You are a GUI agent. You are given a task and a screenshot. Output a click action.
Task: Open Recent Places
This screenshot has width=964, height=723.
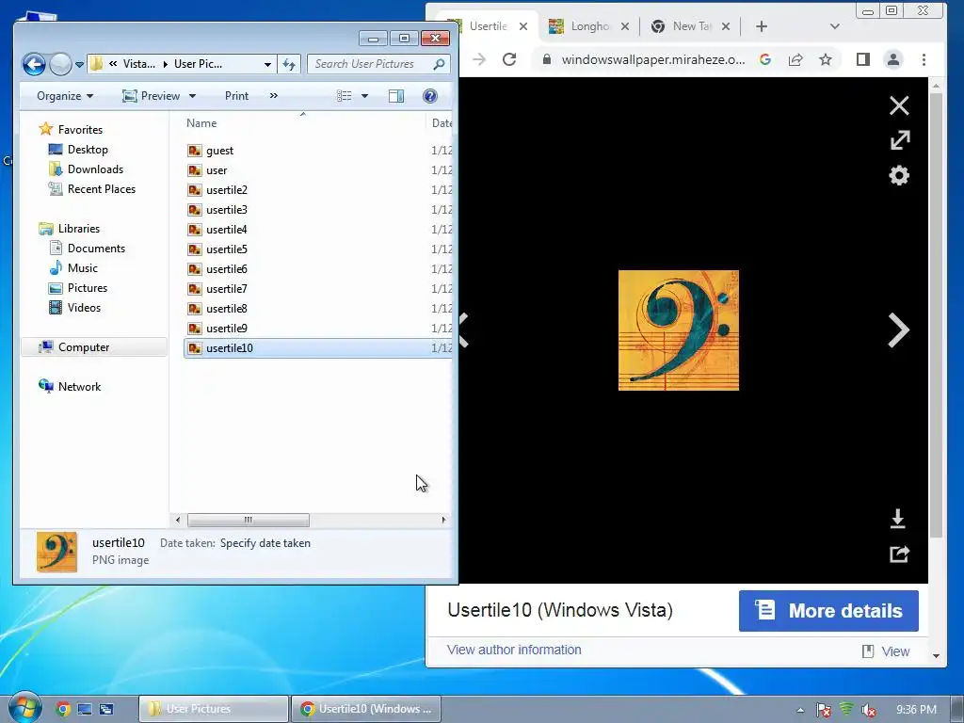[x=102, y=188]
